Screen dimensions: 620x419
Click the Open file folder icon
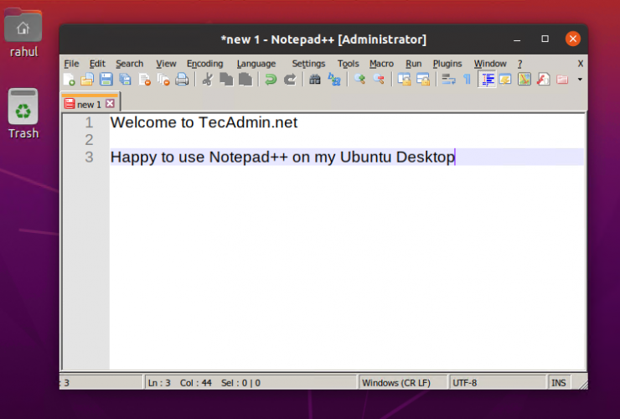87,80
